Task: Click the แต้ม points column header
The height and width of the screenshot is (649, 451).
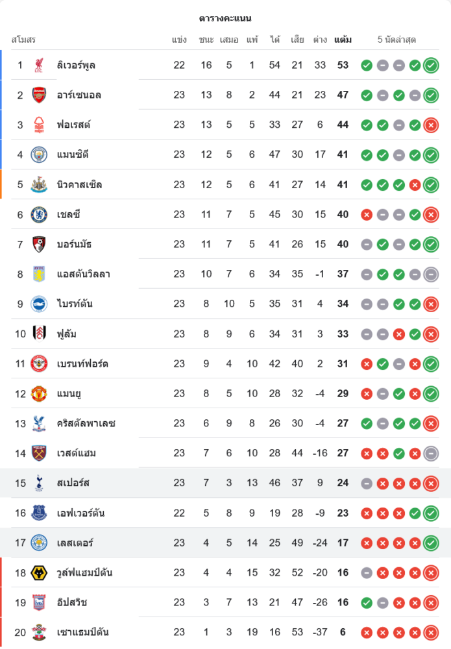Action: coord(343,40)
